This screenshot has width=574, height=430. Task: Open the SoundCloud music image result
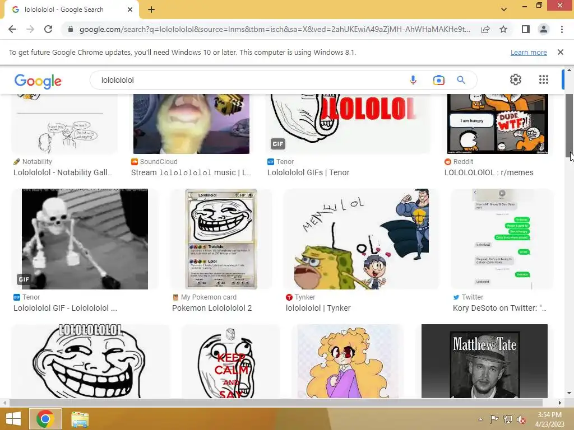tap(191, 124)
